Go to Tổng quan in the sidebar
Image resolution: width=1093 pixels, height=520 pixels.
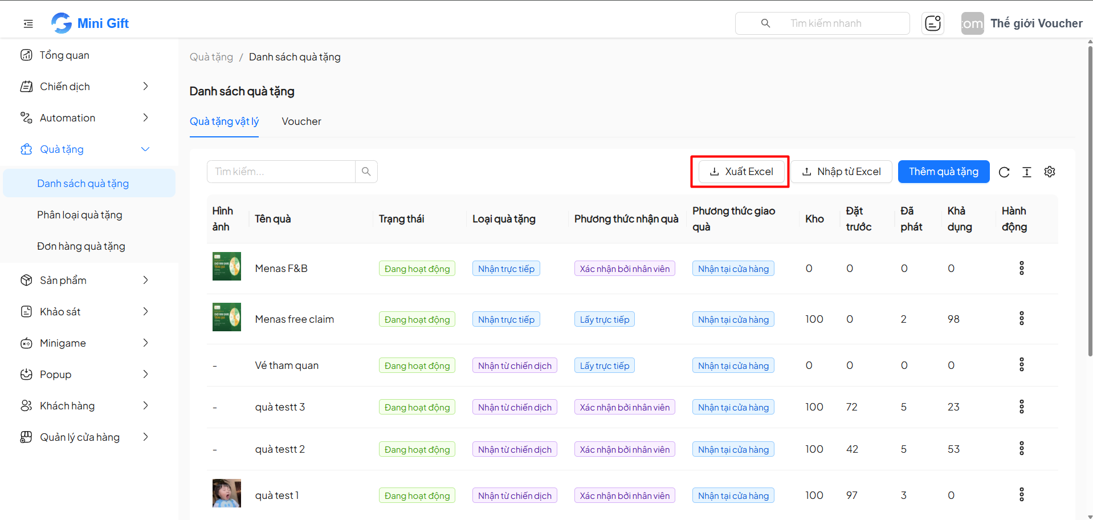88,55
